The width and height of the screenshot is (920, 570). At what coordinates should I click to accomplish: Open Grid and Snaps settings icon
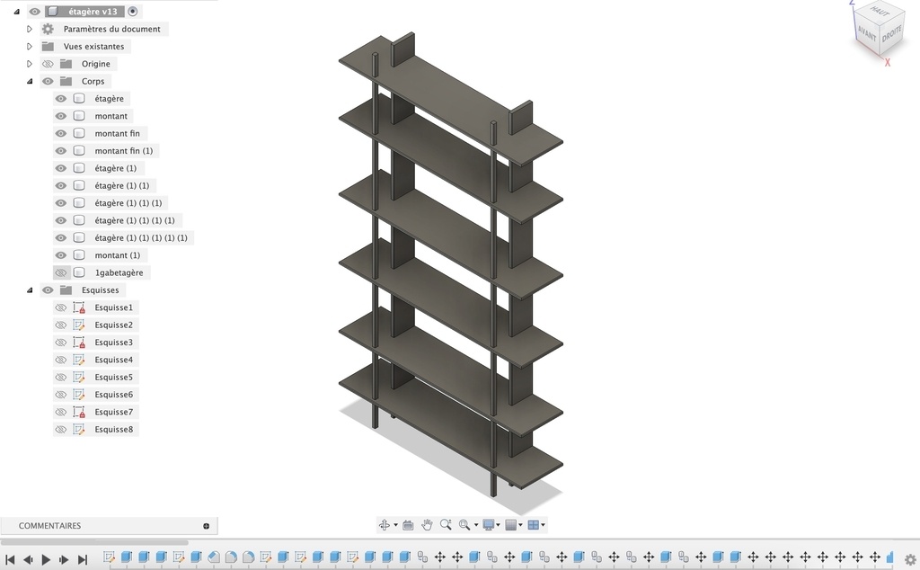[x=510, y=525]
